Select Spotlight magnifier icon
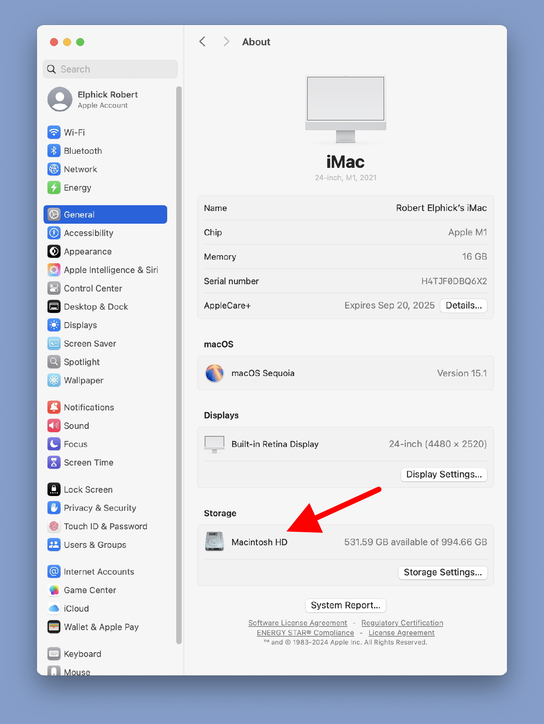 (54, 362)
